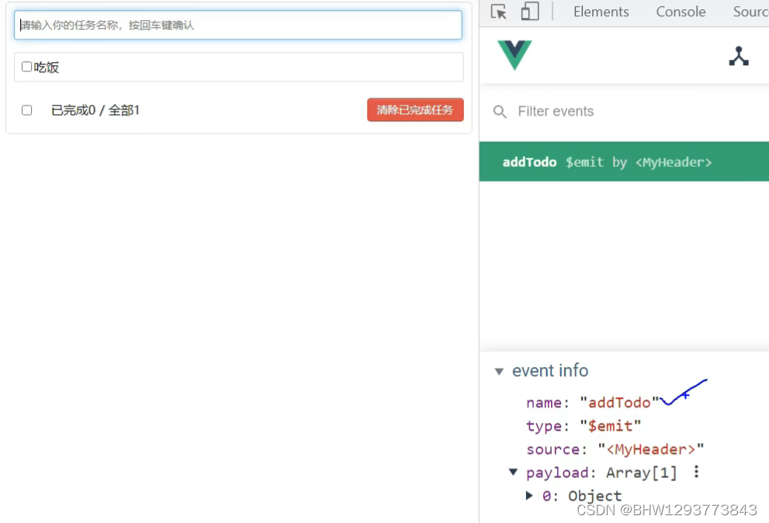Click the source: "<MyHeader>" line
The image size is (769, 523).
click(615, 449)
